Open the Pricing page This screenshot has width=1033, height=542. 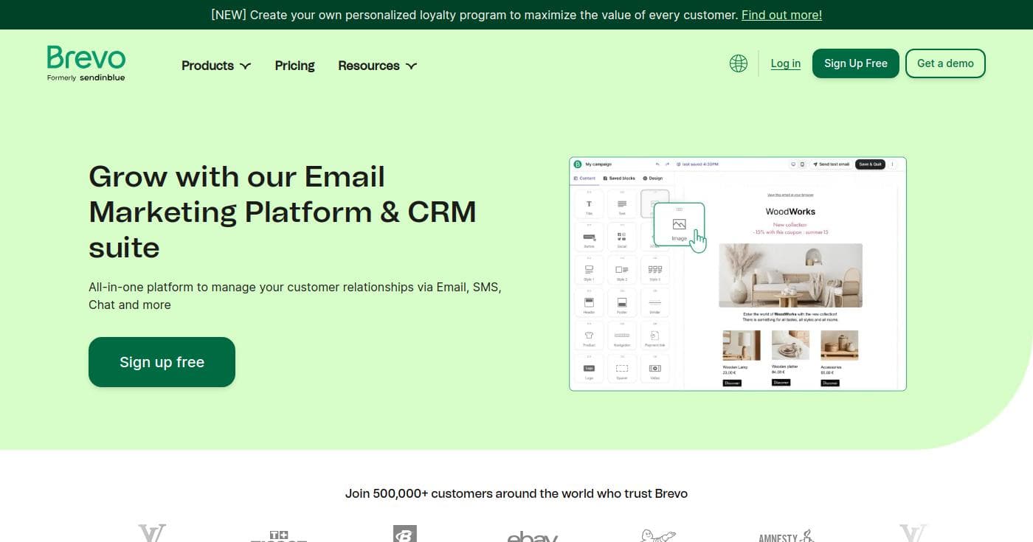294,66
